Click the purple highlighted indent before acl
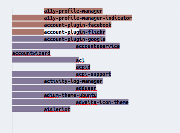180x133 pixels. (44, 60)
